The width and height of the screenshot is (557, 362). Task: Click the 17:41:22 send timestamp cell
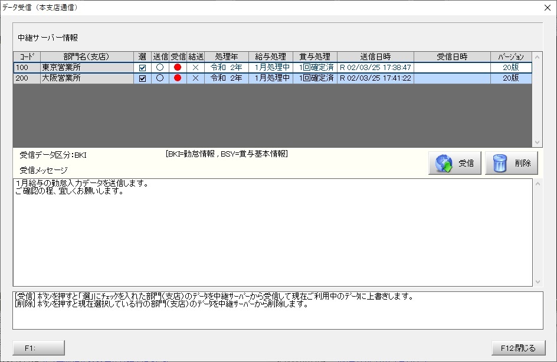375,78
